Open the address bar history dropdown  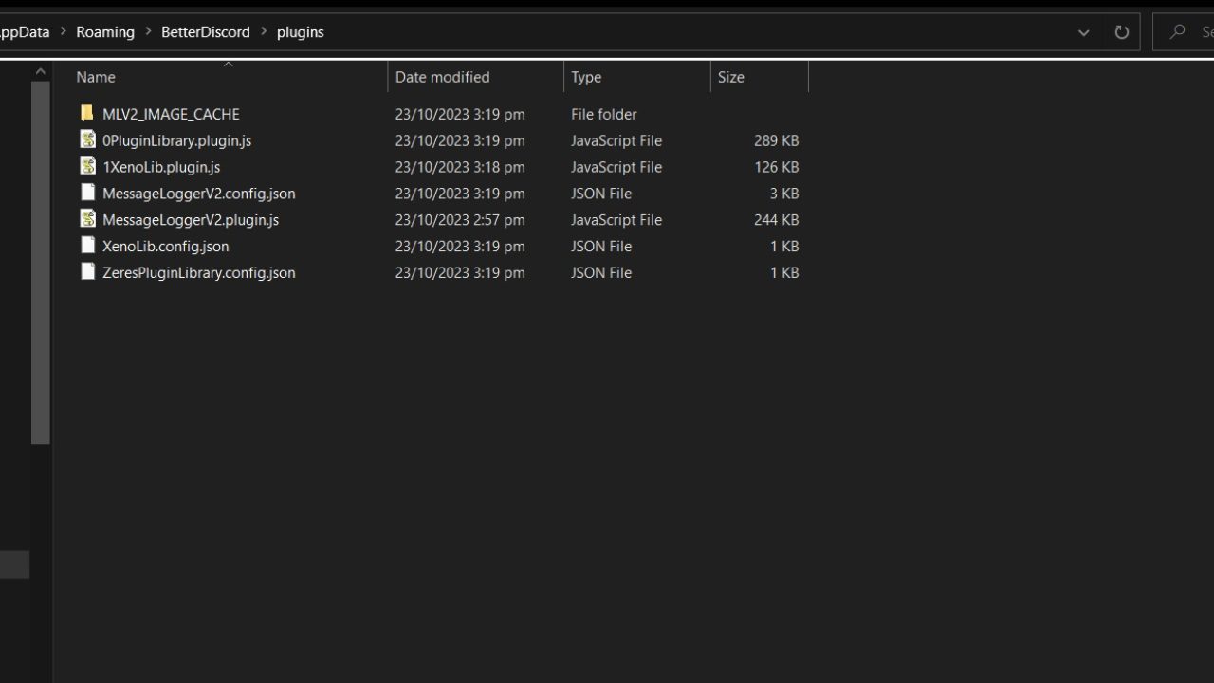(1083, 32)
